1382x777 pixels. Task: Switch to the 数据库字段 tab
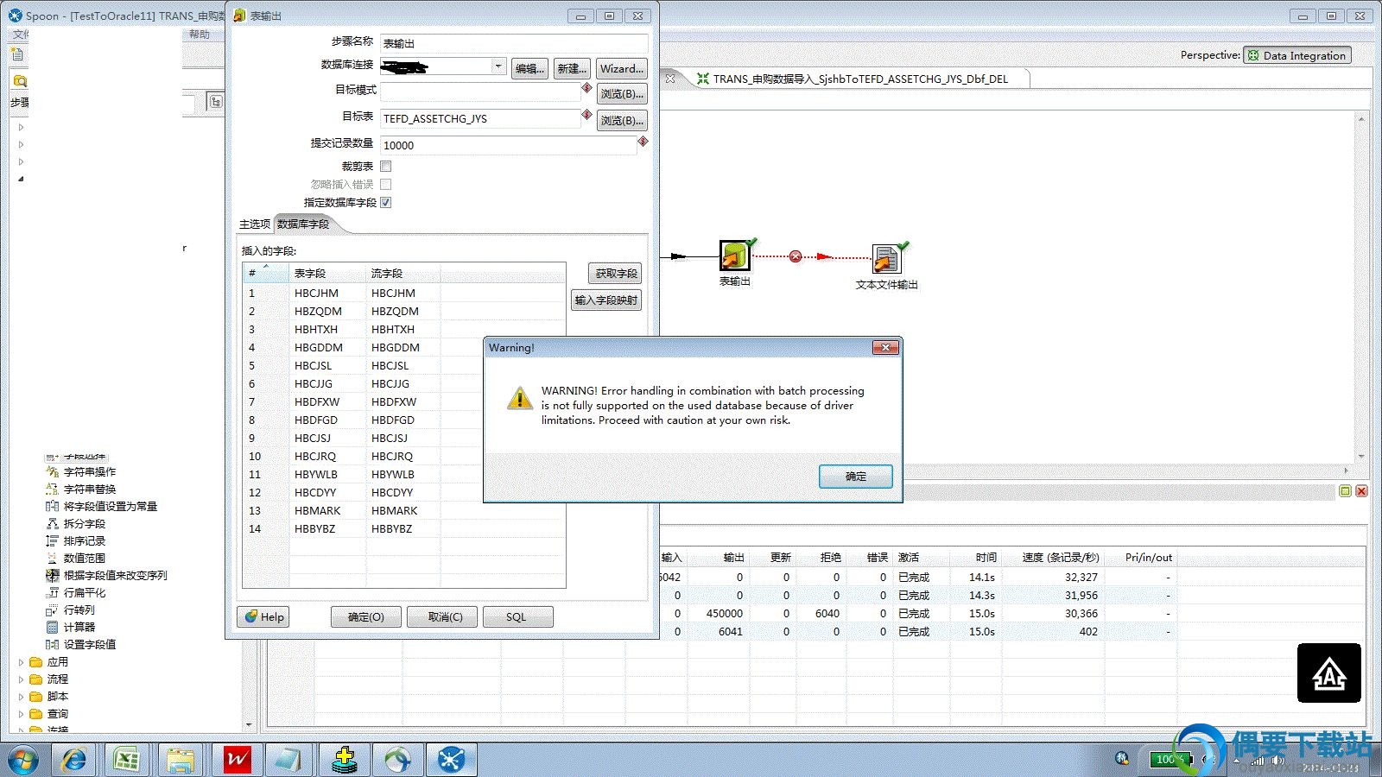[x=303, y=224]
